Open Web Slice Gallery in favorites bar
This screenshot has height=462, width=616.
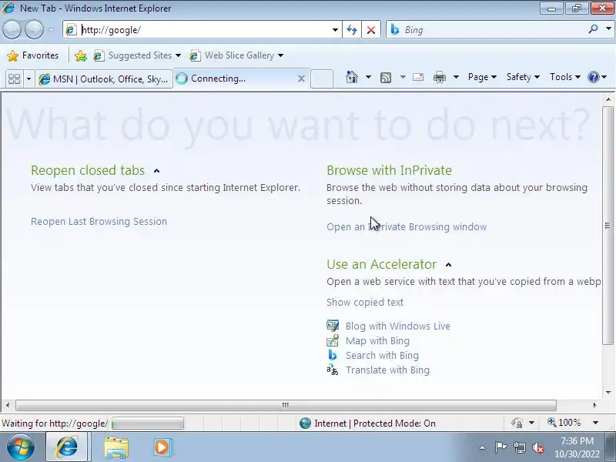236,55
